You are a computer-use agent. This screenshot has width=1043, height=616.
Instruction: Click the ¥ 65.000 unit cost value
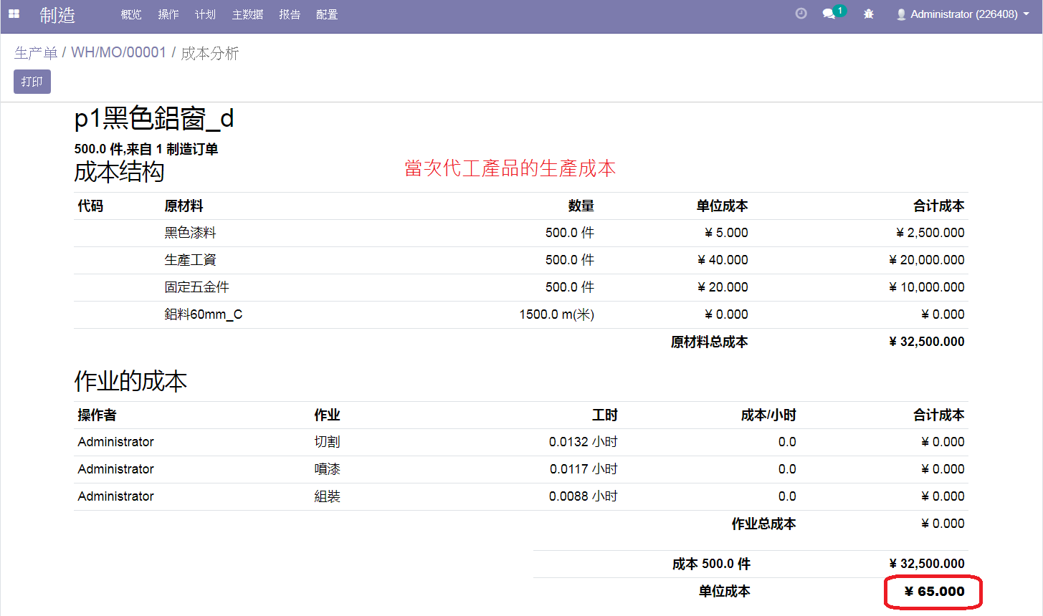tap(935, 592)
